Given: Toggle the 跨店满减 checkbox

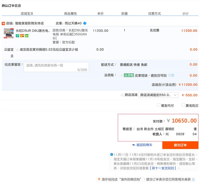Looking at the screenshot, I should point(122,95).
